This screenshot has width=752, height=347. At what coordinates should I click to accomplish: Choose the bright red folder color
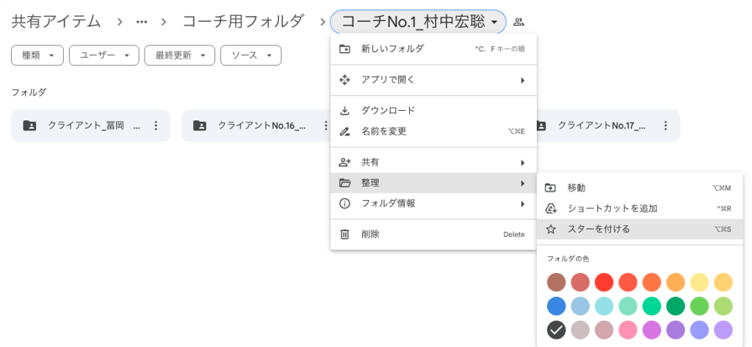point(604,282)
